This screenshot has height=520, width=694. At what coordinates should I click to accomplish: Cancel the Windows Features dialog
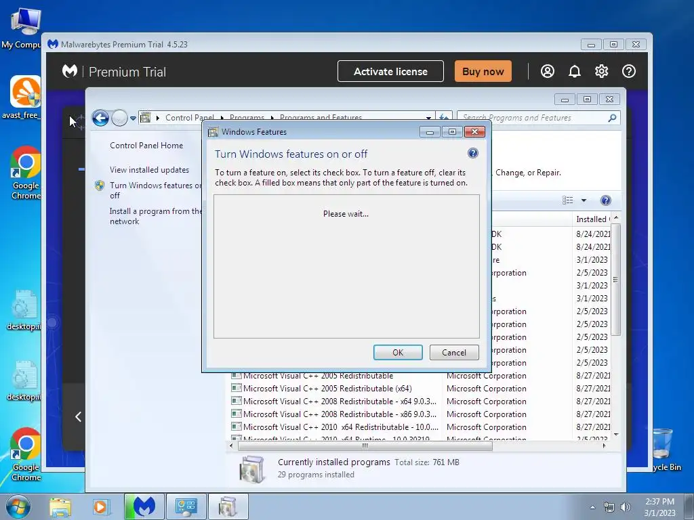[454, 352]
